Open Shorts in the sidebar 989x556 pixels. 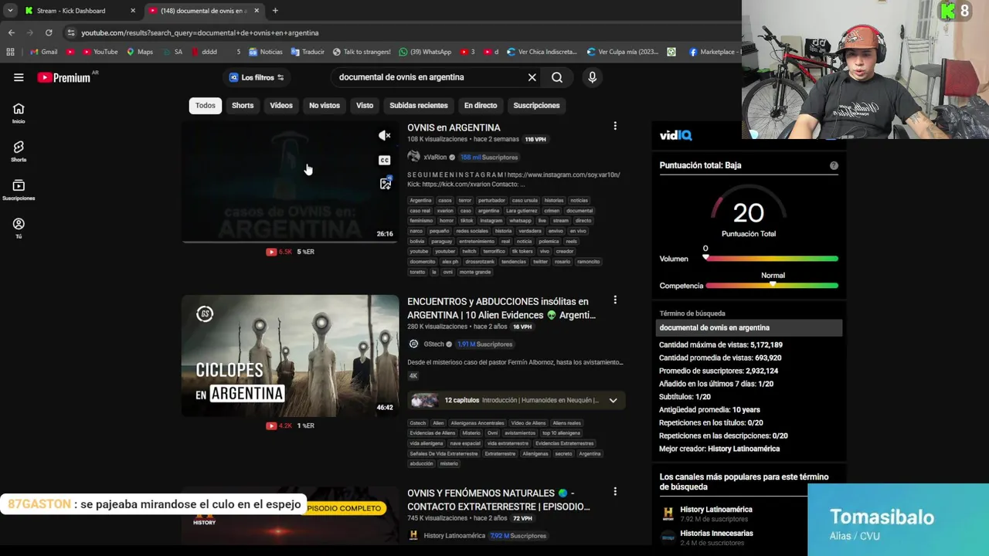click(19, 151)
